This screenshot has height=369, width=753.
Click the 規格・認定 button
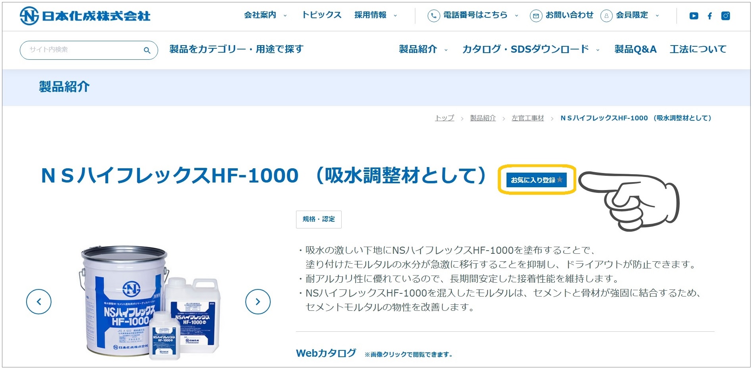(319, 219)
